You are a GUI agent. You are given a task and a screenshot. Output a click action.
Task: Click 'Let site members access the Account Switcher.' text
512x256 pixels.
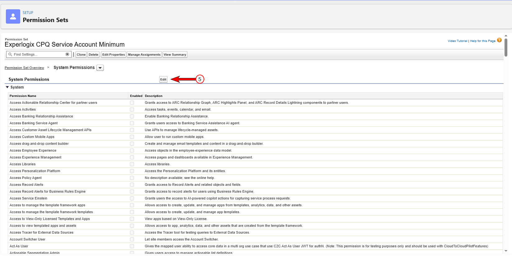(182, 240)
